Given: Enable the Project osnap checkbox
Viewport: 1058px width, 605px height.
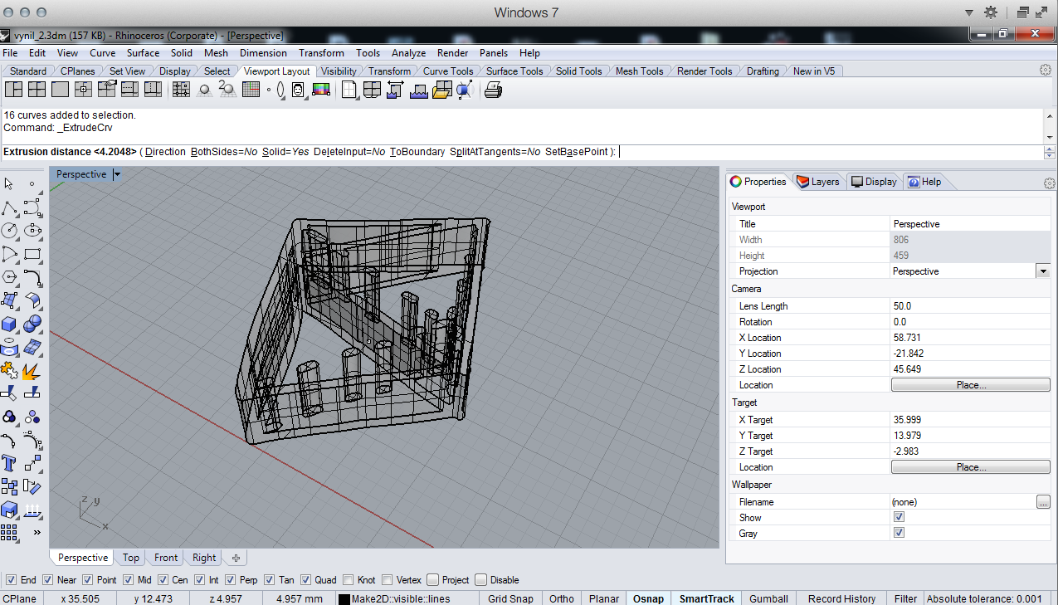Looking at the screenshot, I should point(433,580).
